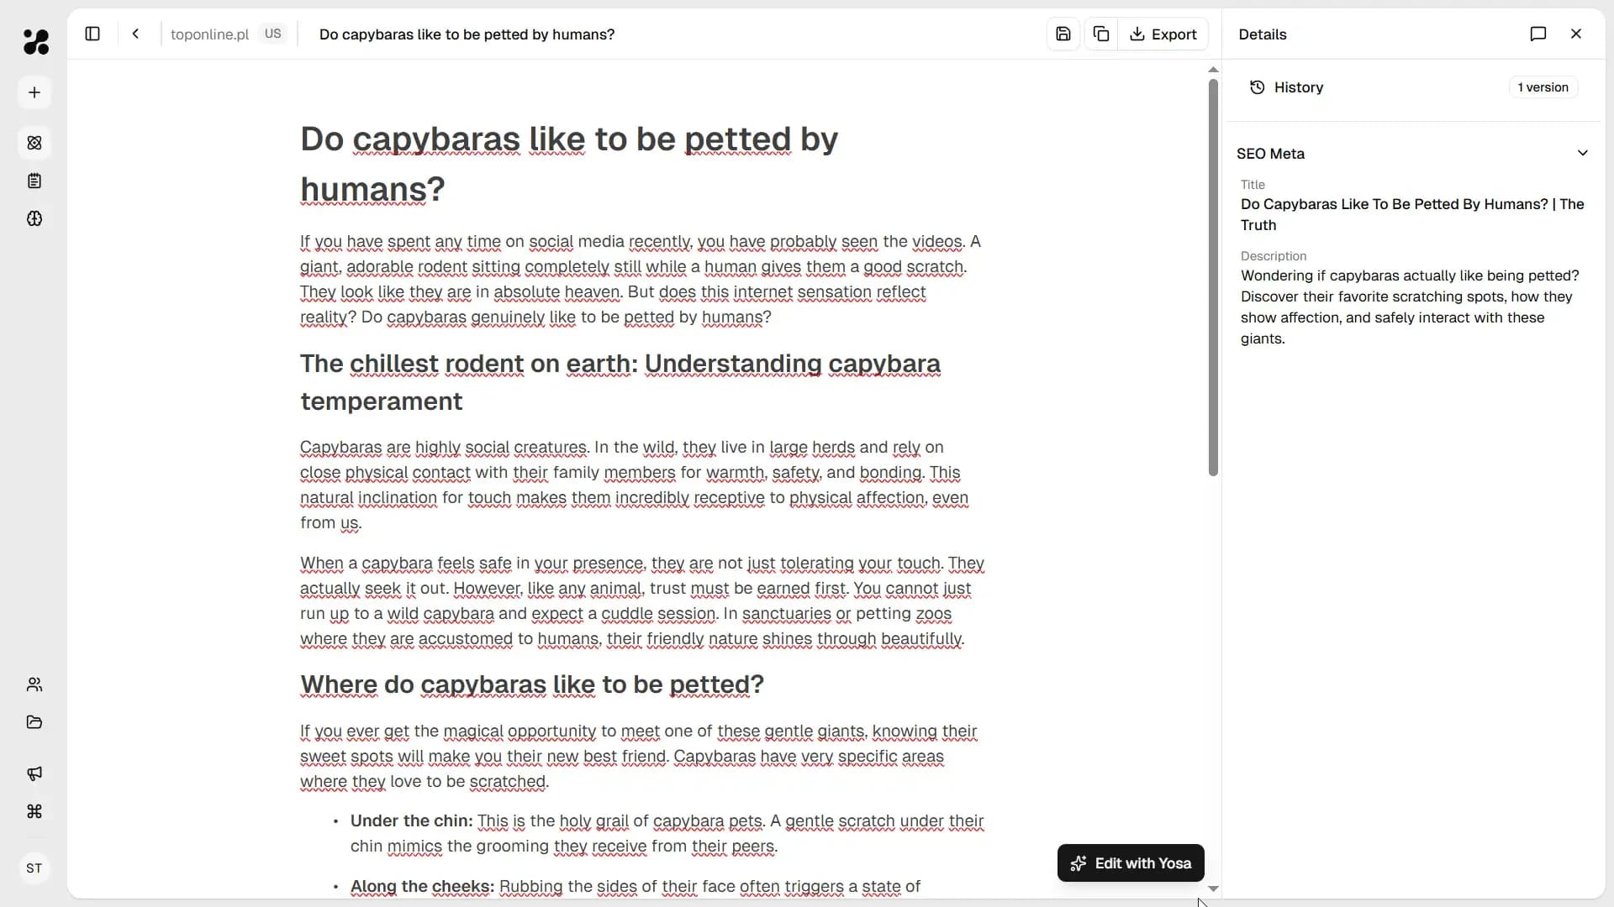Open keyboard shortcuts via command icon

34,812
